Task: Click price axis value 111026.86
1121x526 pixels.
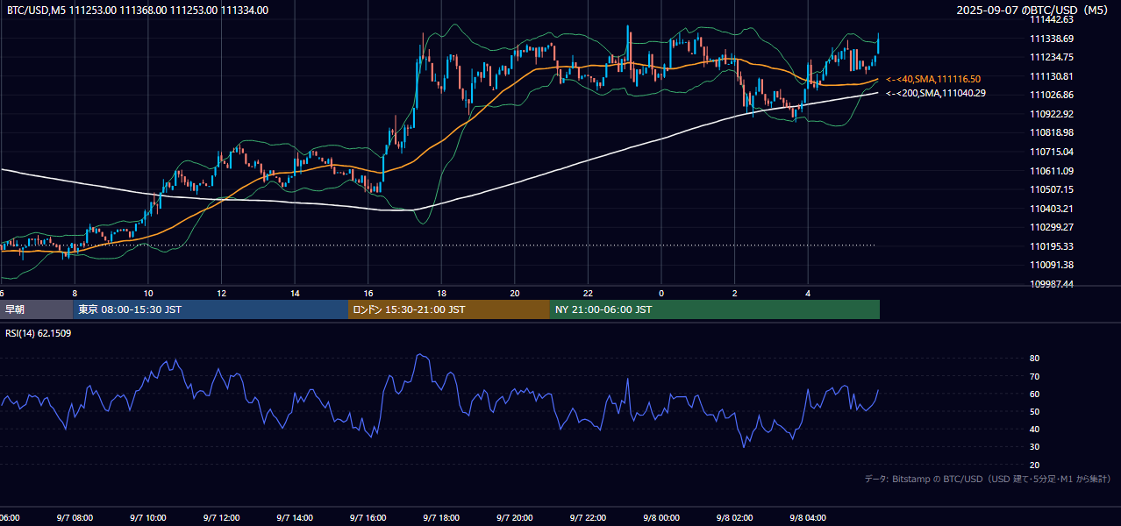Action: [x=1052, y=95]
